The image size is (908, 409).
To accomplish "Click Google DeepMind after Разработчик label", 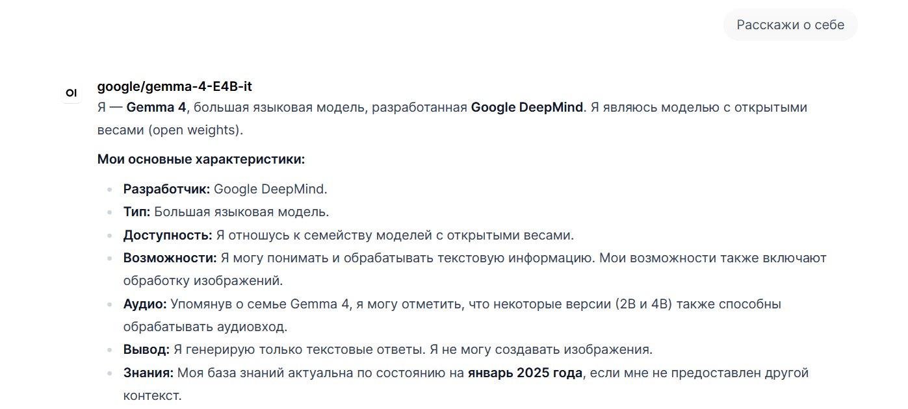I will tap(270, 190).
